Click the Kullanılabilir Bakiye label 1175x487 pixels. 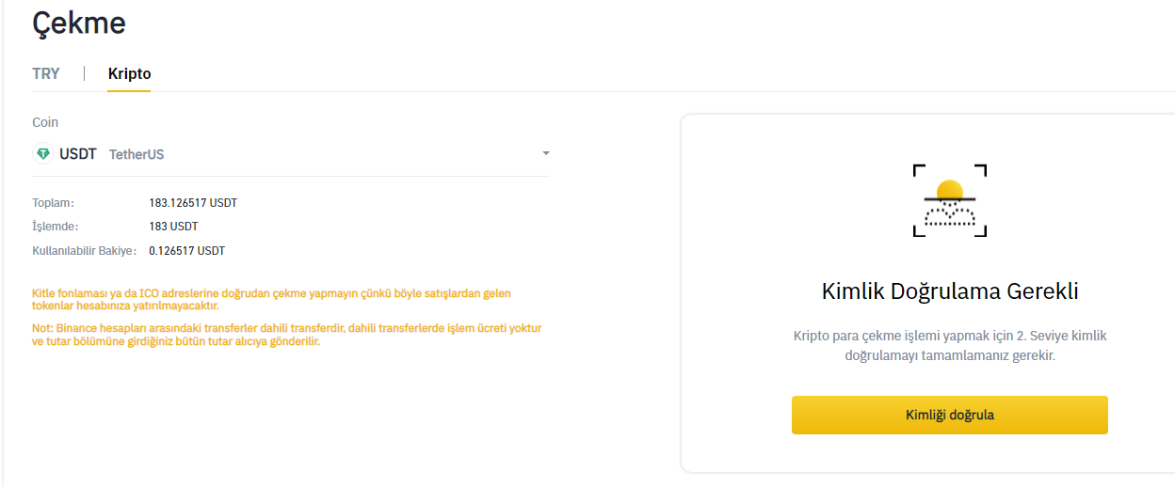pos(84,251)
